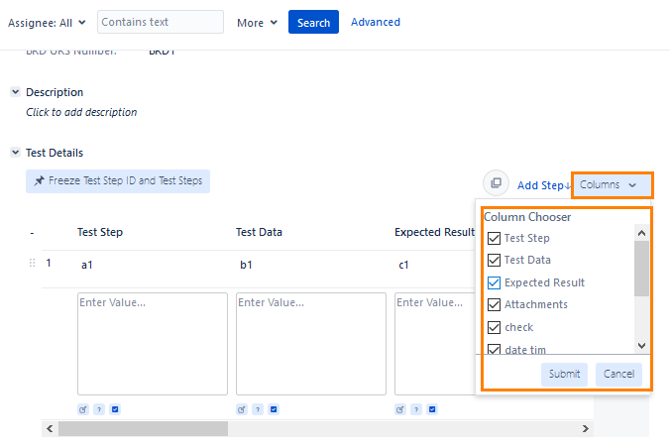Screen dimensions: 670x447
Task: Click the check icon below Test Step field
Action: (115, 409)
